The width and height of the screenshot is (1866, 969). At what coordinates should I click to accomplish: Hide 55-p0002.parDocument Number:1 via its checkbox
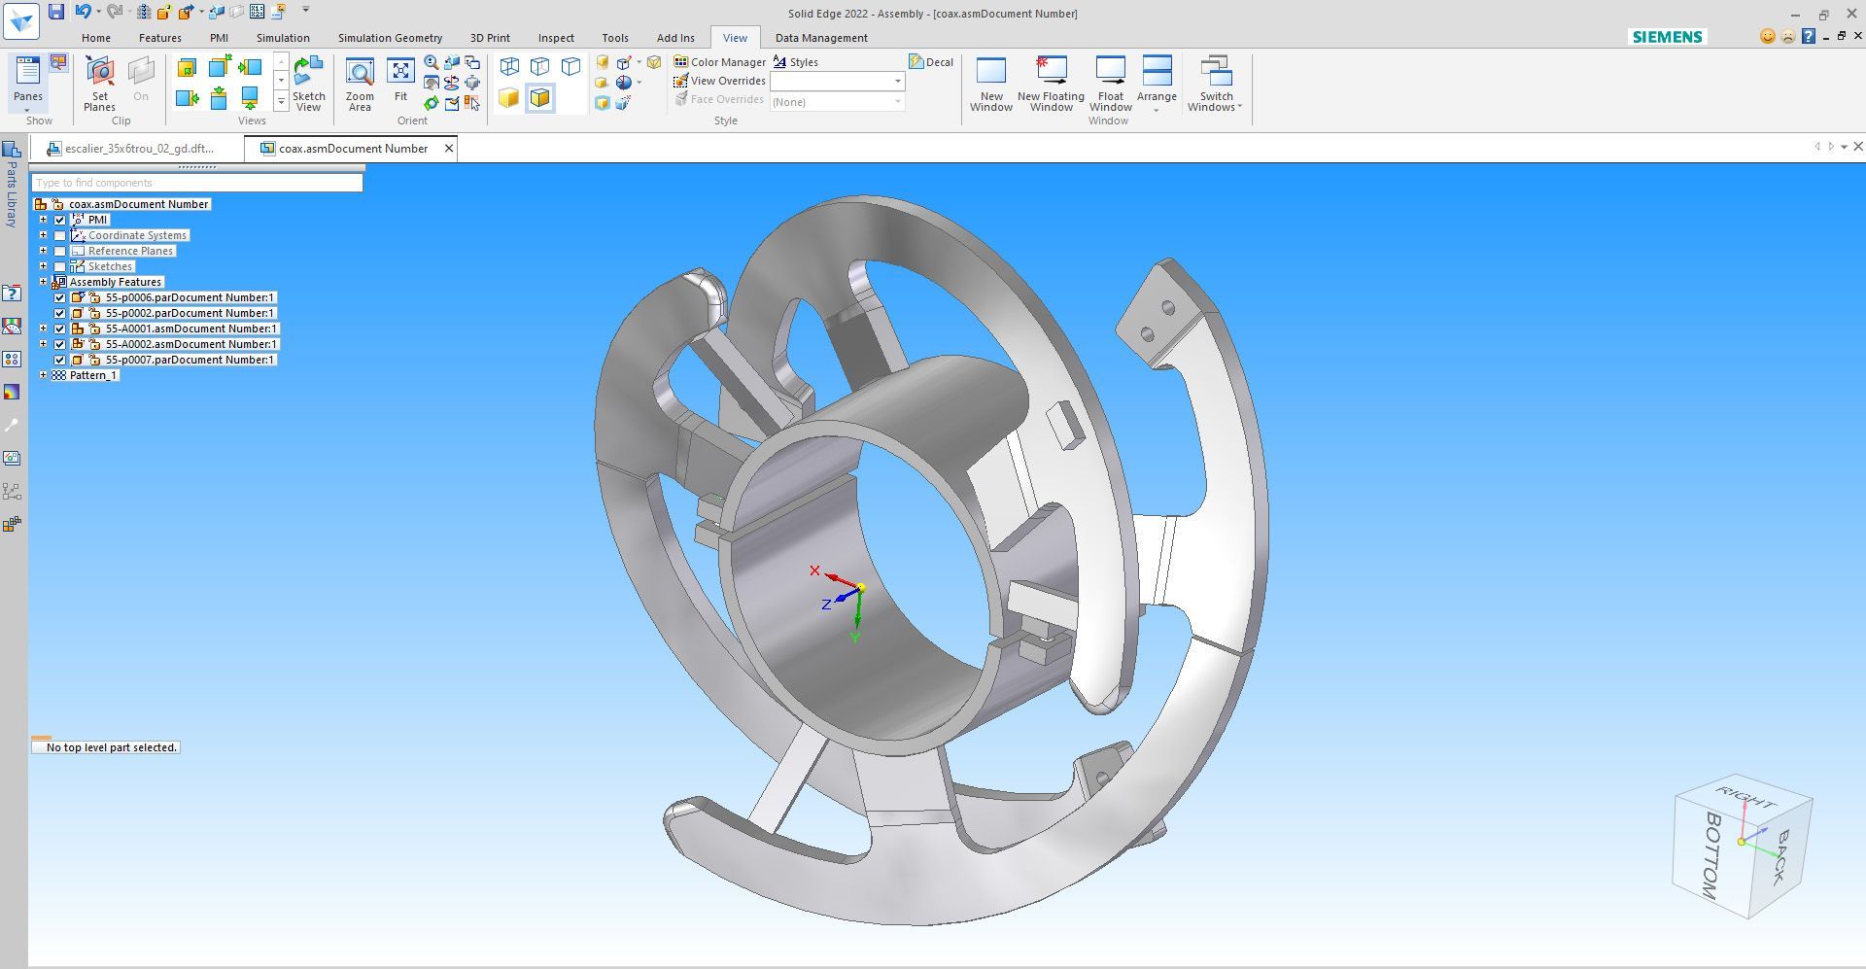click(x=60, y=313)
